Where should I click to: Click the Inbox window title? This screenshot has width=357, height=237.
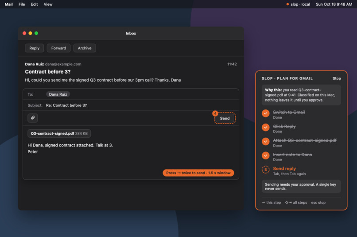(x=131, y=34)
